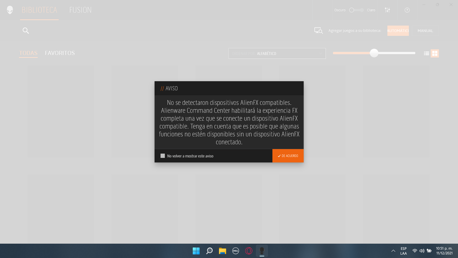Click the Alienware head logo icon
The width and height of the screenshot is (458, 258).
coord(10,10)
